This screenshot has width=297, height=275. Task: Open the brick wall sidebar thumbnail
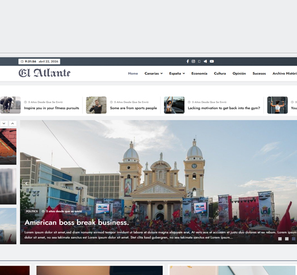pos(8,146)
